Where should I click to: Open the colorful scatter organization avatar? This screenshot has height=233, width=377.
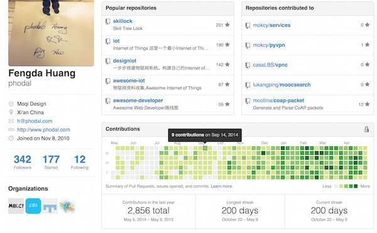coord(67,206)
